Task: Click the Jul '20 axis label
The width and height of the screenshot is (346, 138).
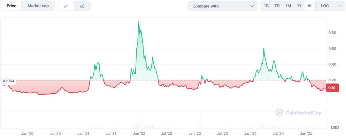Action: pos(55,133)
